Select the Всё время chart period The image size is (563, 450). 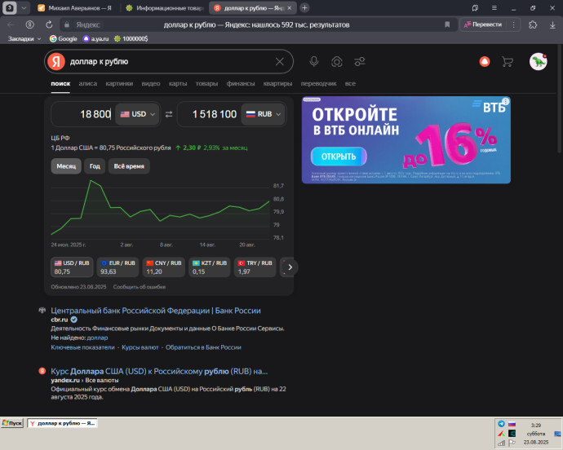(x=129, y=166)
